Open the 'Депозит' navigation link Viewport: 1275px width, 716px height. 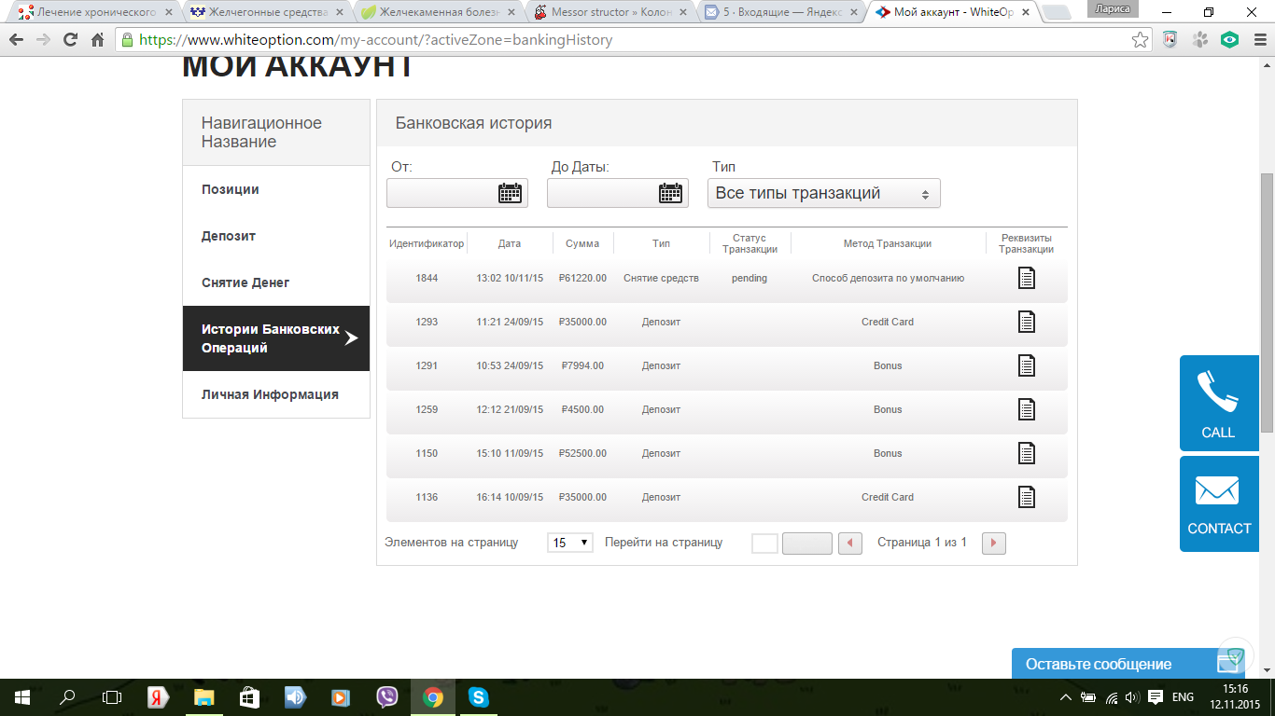click(229, 236)
